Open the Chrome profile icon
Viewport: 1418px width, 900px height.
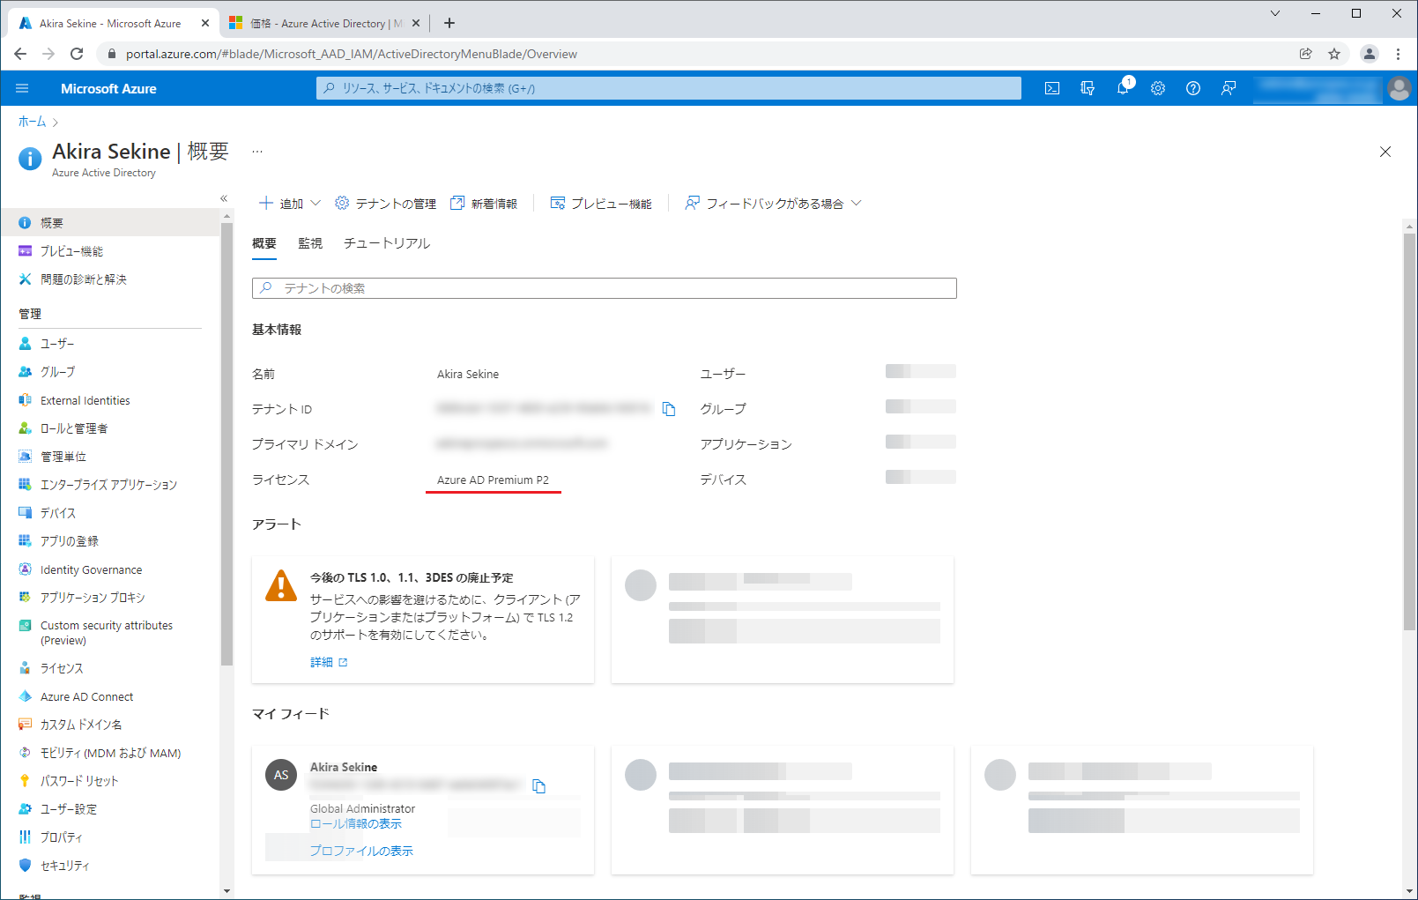pos(1370,54)
